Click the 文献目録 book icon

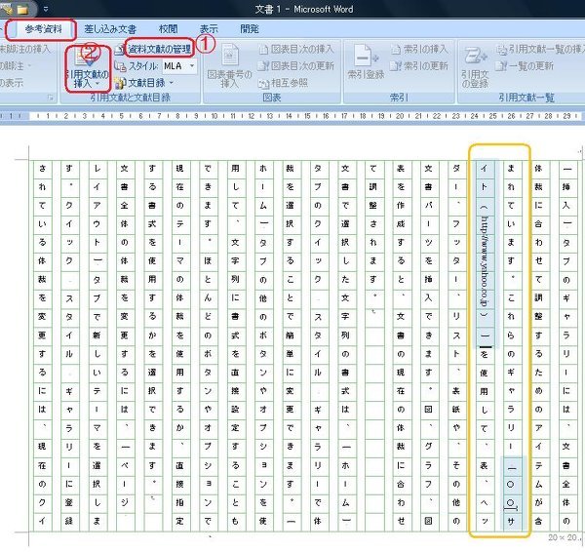pyautogui.click(x=120, y=83)
